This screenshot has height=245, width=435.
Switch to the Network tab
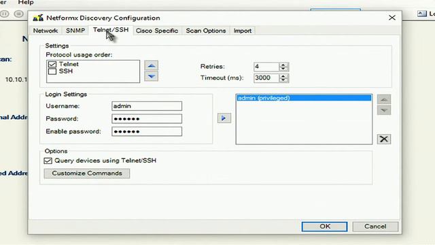point(46,31)
